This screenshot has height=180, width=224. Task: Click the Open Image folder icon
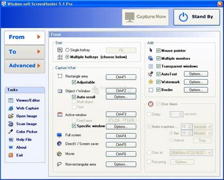coord(11,116)
